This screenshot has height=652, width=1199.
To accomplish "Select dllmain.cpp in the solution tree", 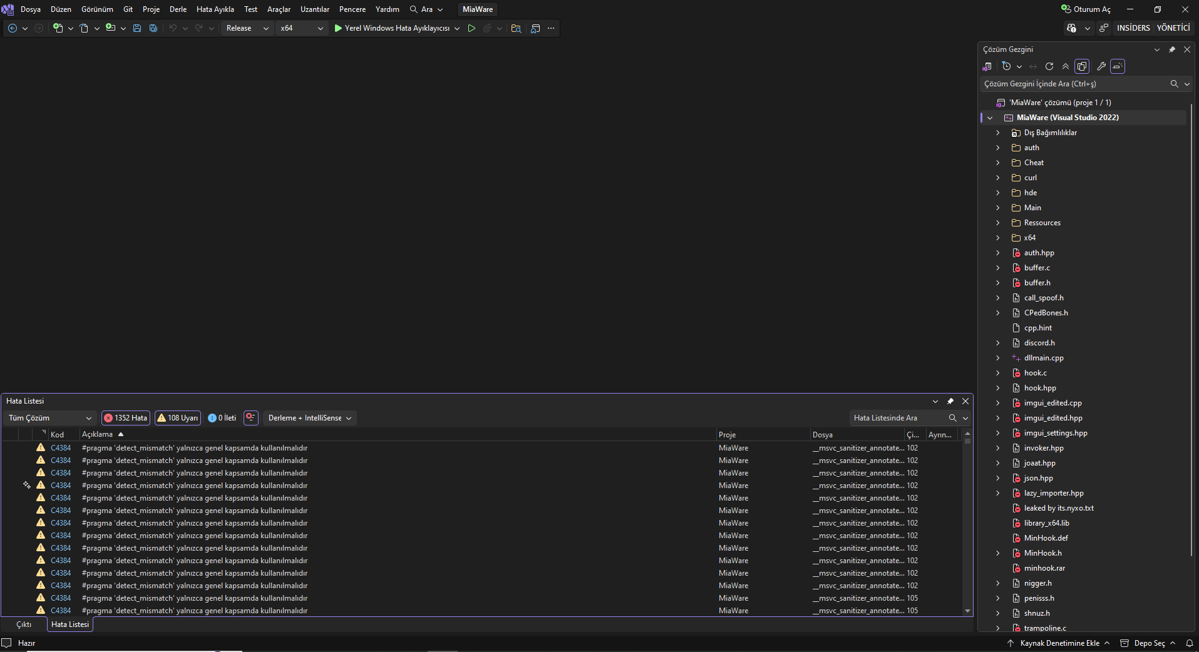I will (x=1044, y=358).
